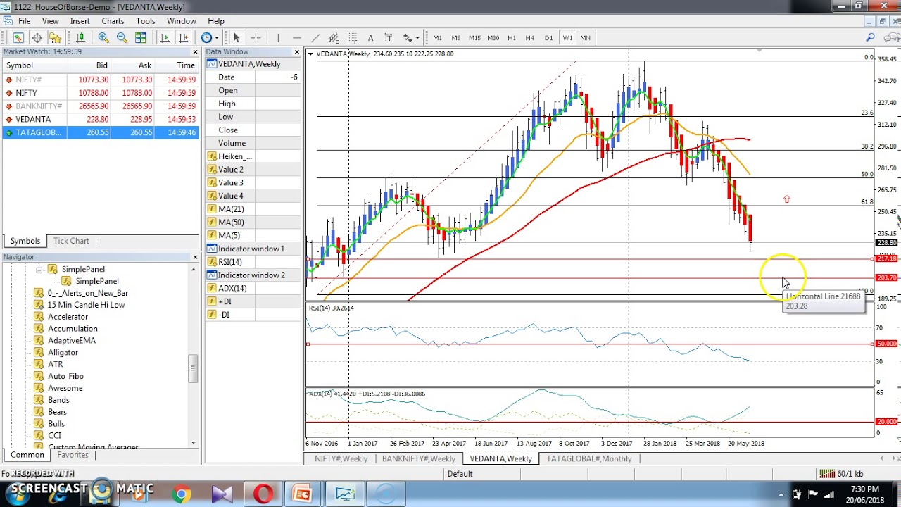901x507 pixels.
Task: Select BANKNIFTY# row in Market Watch
Action: point(101,106)
